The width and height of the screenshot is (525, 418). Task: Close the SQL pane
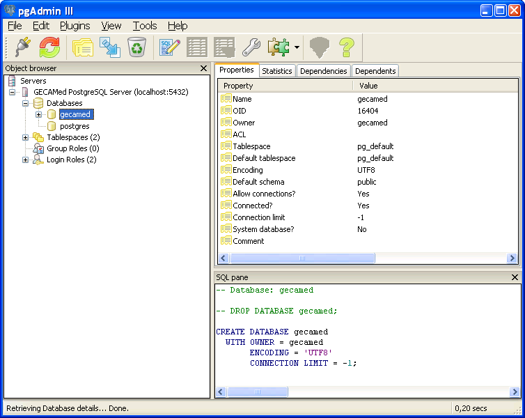(x=515, y=277)
